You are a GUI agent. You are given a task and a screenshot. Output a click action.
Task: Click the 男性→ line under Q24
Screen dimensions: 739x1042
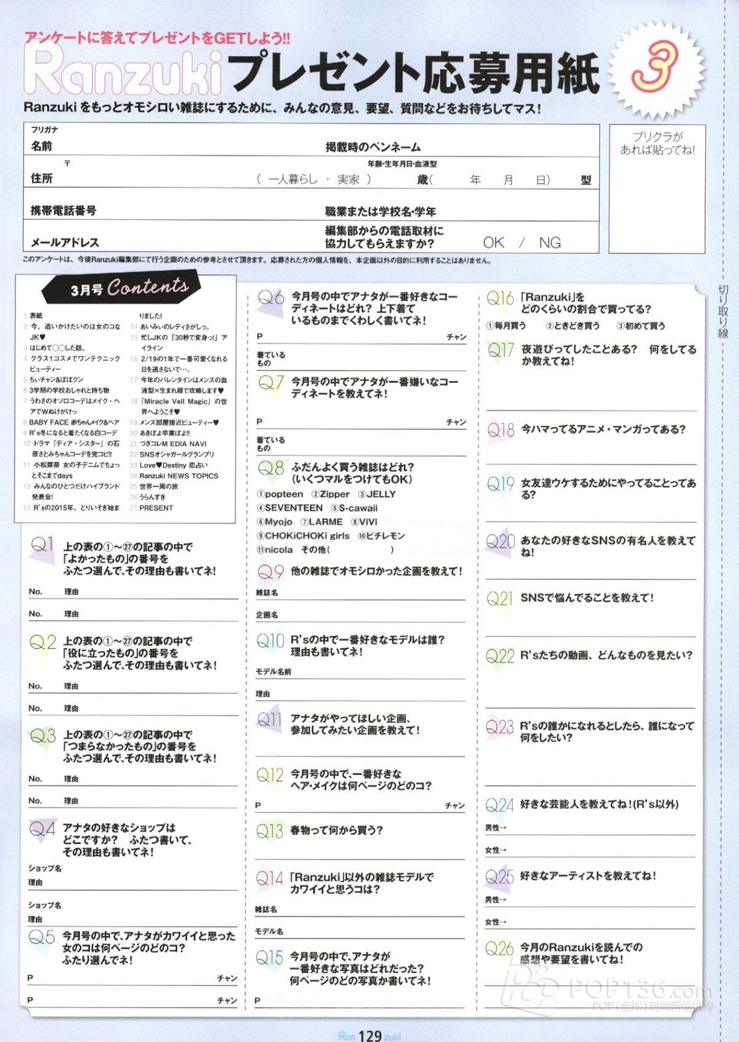pos(590,828)
